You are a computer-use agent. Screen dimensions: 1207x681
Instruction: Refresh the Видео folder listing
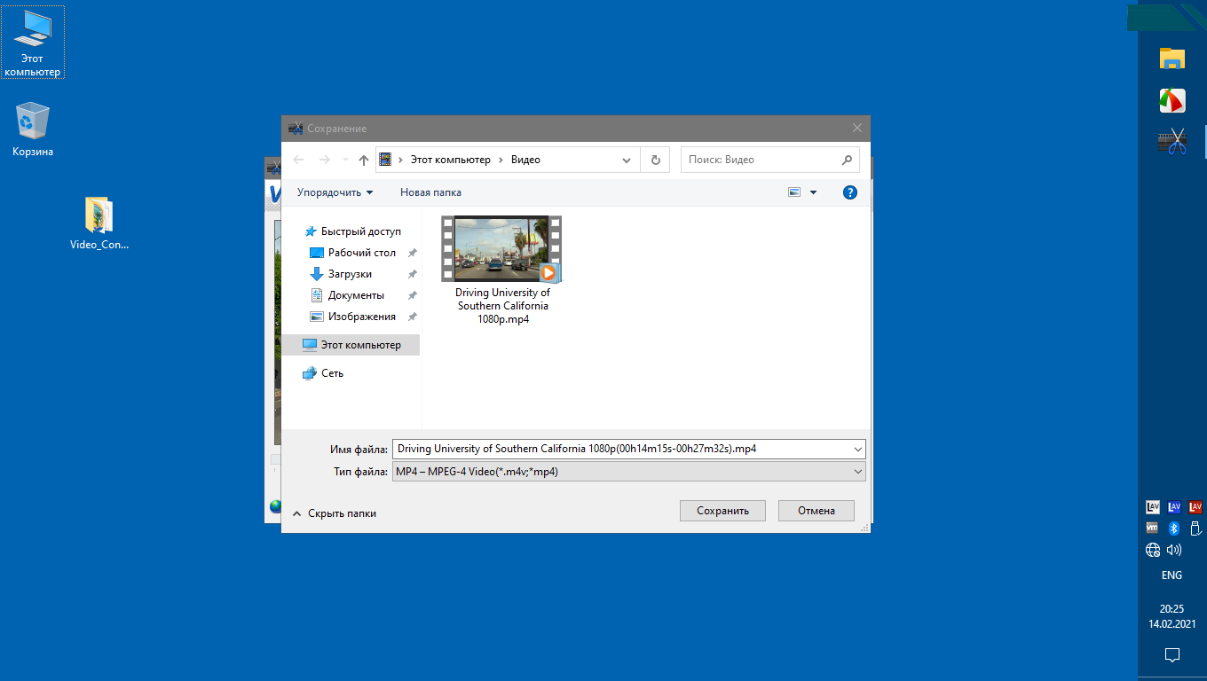[655, 160]
